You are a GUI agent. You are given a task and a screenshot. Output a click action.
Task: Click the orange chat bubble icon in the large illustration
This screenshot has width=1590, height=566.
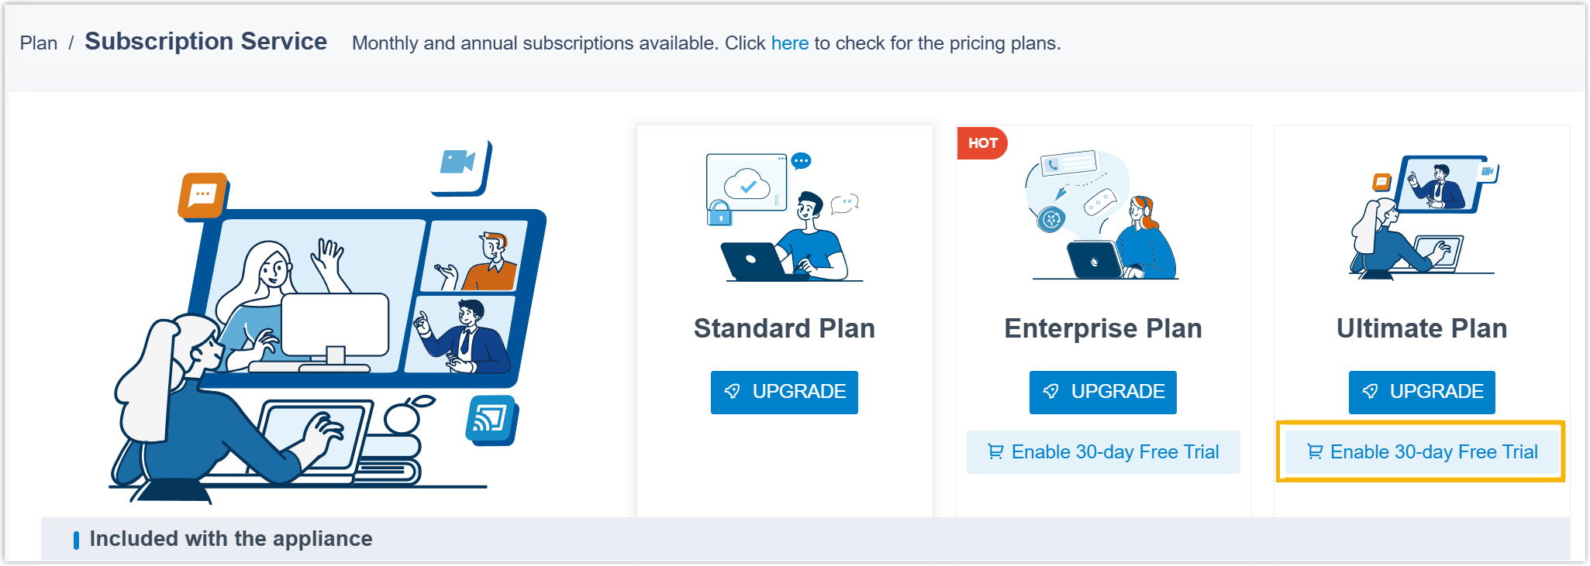(203, 194)
